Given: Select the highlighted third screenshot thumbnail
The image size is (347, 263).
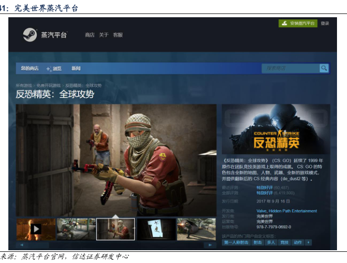Looking at the screenshot, I should coord(116,229).
